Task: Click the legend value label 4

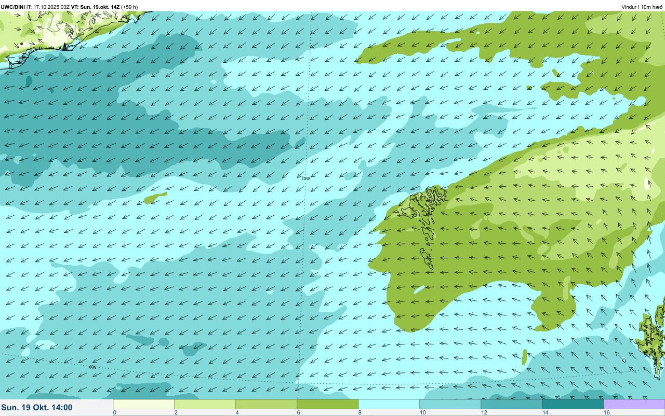Action: (237, 412)
